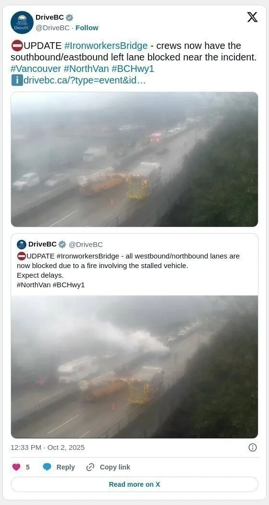Click the @DriveBC handle in header

coord(52,28)
